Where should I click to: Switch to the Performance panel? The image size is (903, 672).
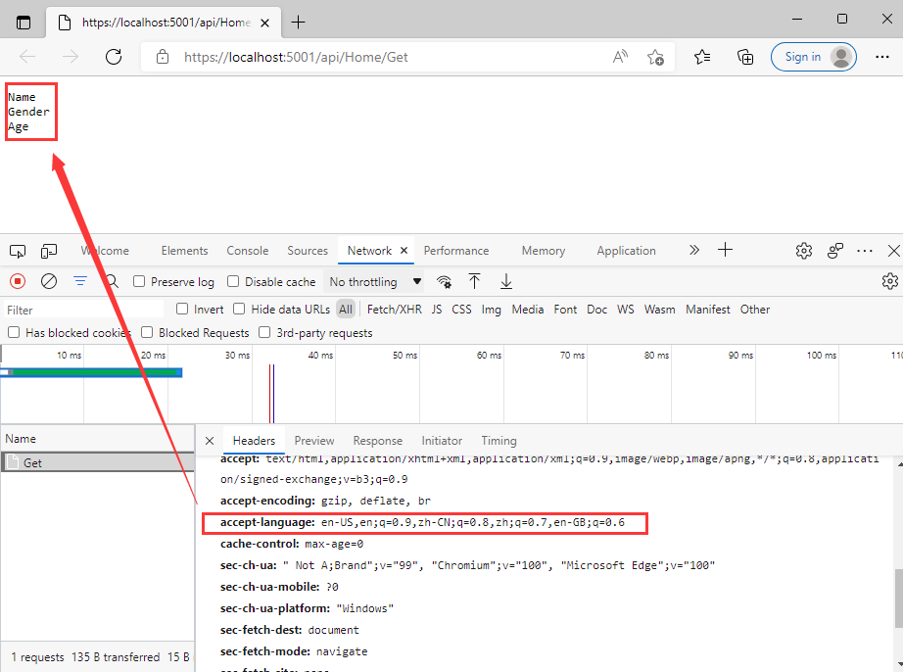(x=456, y=250)
